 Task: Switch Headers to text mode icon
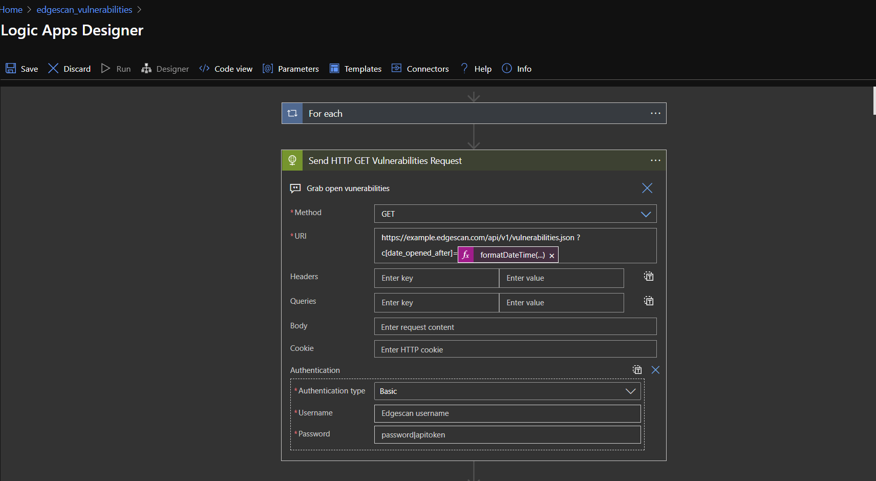[x=649, y=277]
